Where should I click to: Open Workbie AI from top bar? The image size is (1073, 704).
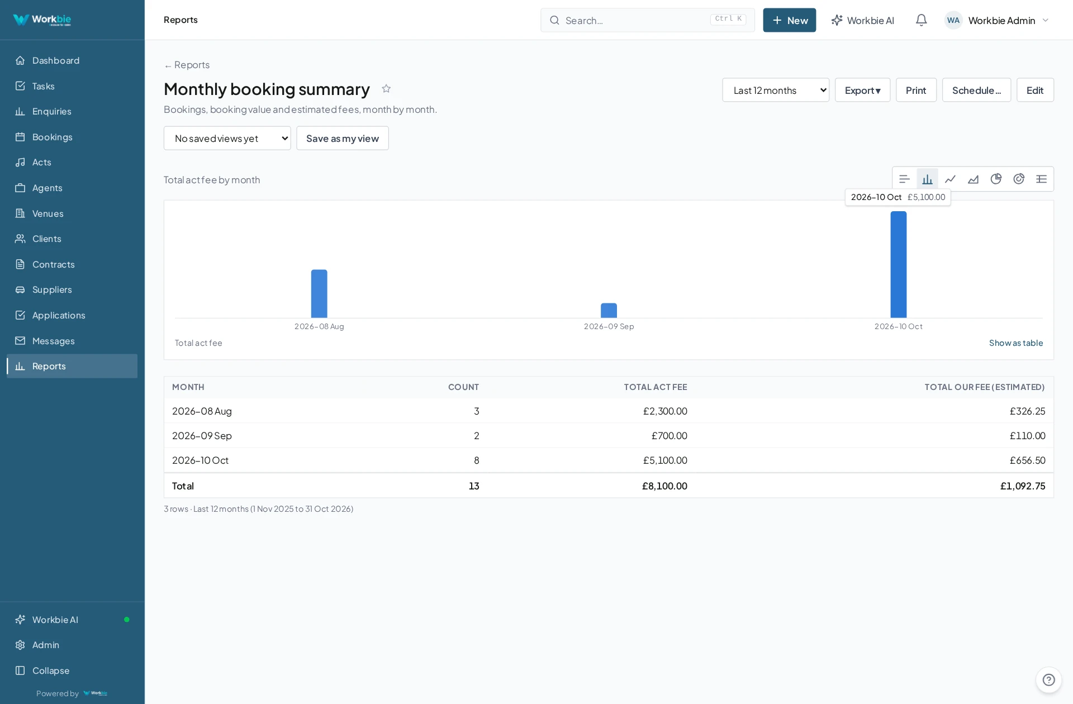[862, 20]
